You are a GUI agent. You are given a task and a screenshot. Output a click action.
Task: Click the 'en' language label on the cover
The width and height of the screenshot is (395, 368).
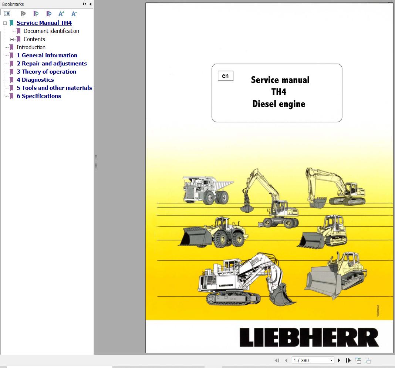point(226,76)
